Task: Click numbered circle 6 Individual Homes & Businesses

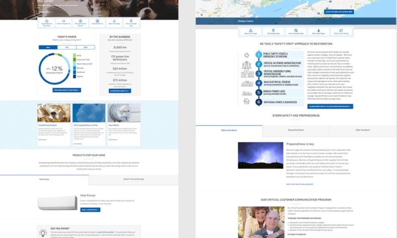Action: click(259, 102)
